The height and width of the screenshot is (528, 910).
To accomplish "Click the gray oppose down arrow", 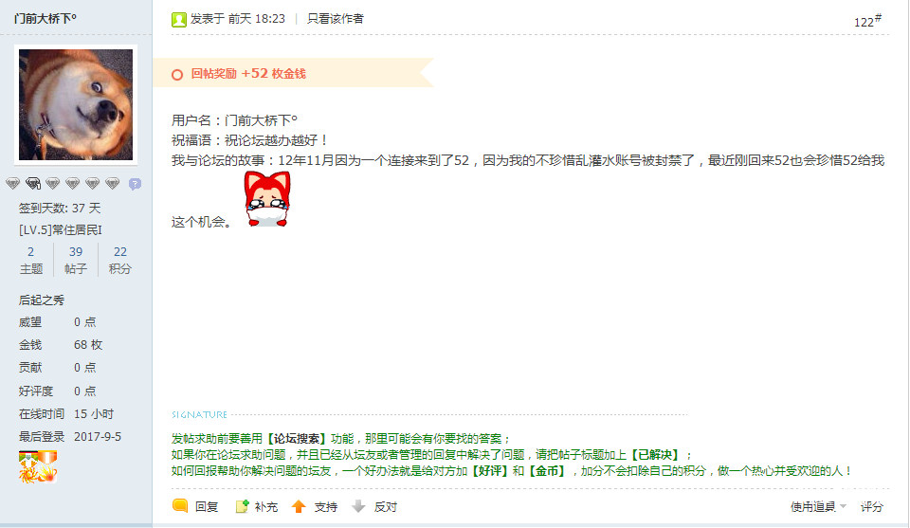I will click(358, 506).
